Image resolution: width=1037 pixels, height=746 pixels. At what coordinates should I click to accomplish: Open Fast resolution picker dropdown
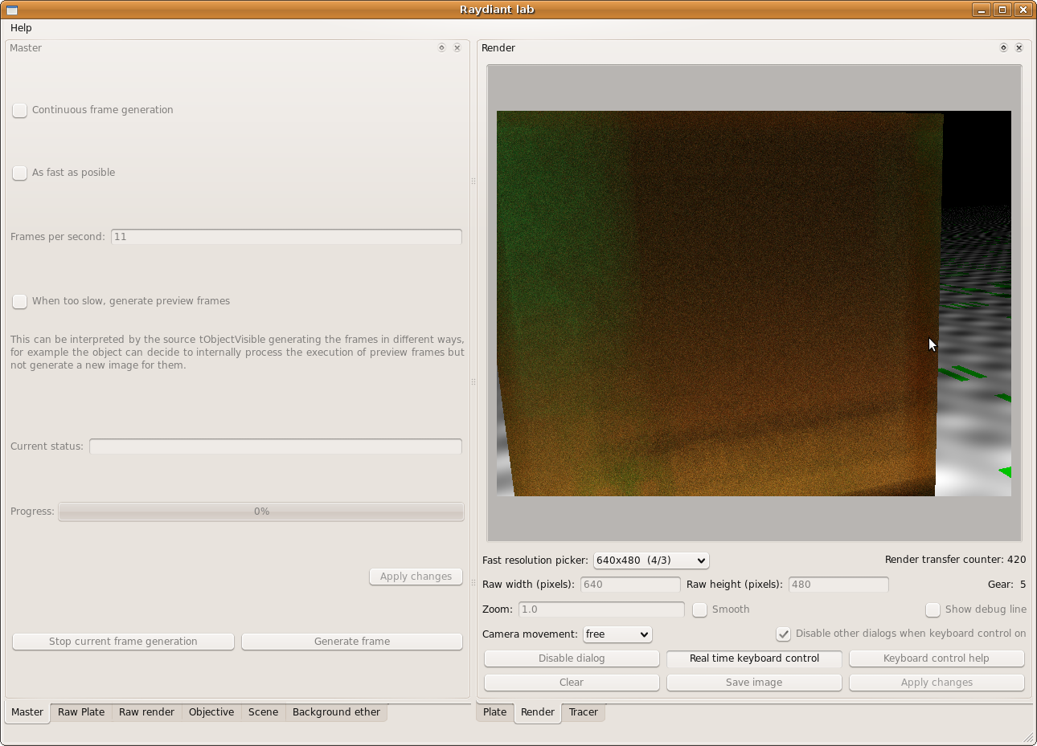[651, 561]
